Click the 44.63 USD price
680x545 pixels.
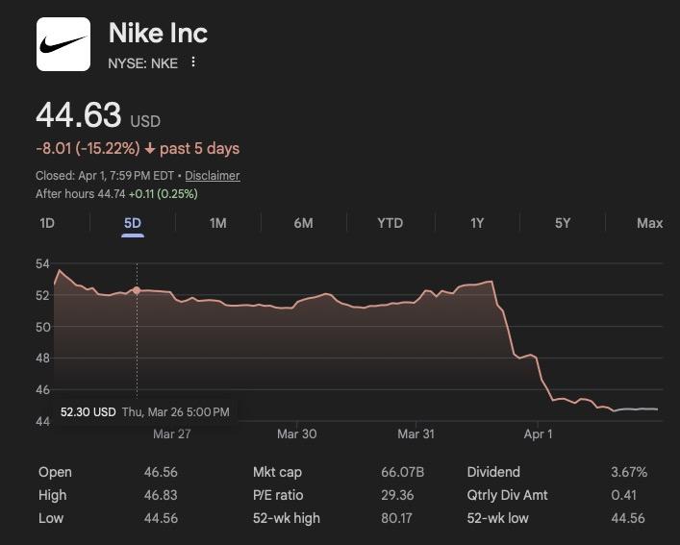[x=79, y=115]
